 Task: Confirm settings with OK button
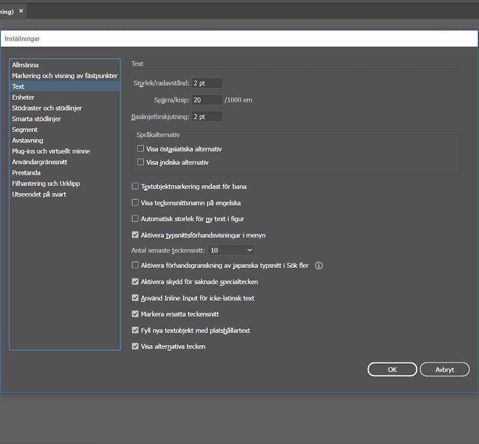point(392,369)
